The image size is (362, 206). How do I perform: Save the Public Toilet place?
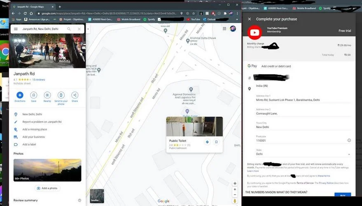coord(216,142)
